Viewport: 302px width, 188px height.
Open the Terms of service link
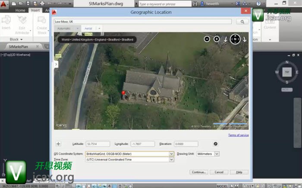pos(238,135)
